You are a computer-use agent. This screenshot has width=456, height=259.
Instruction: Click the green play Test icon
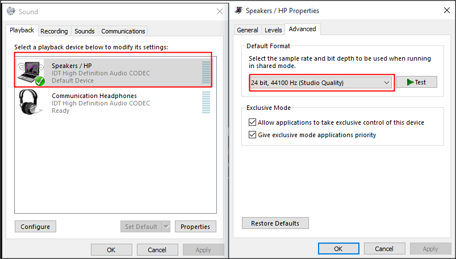pos(411,83)
